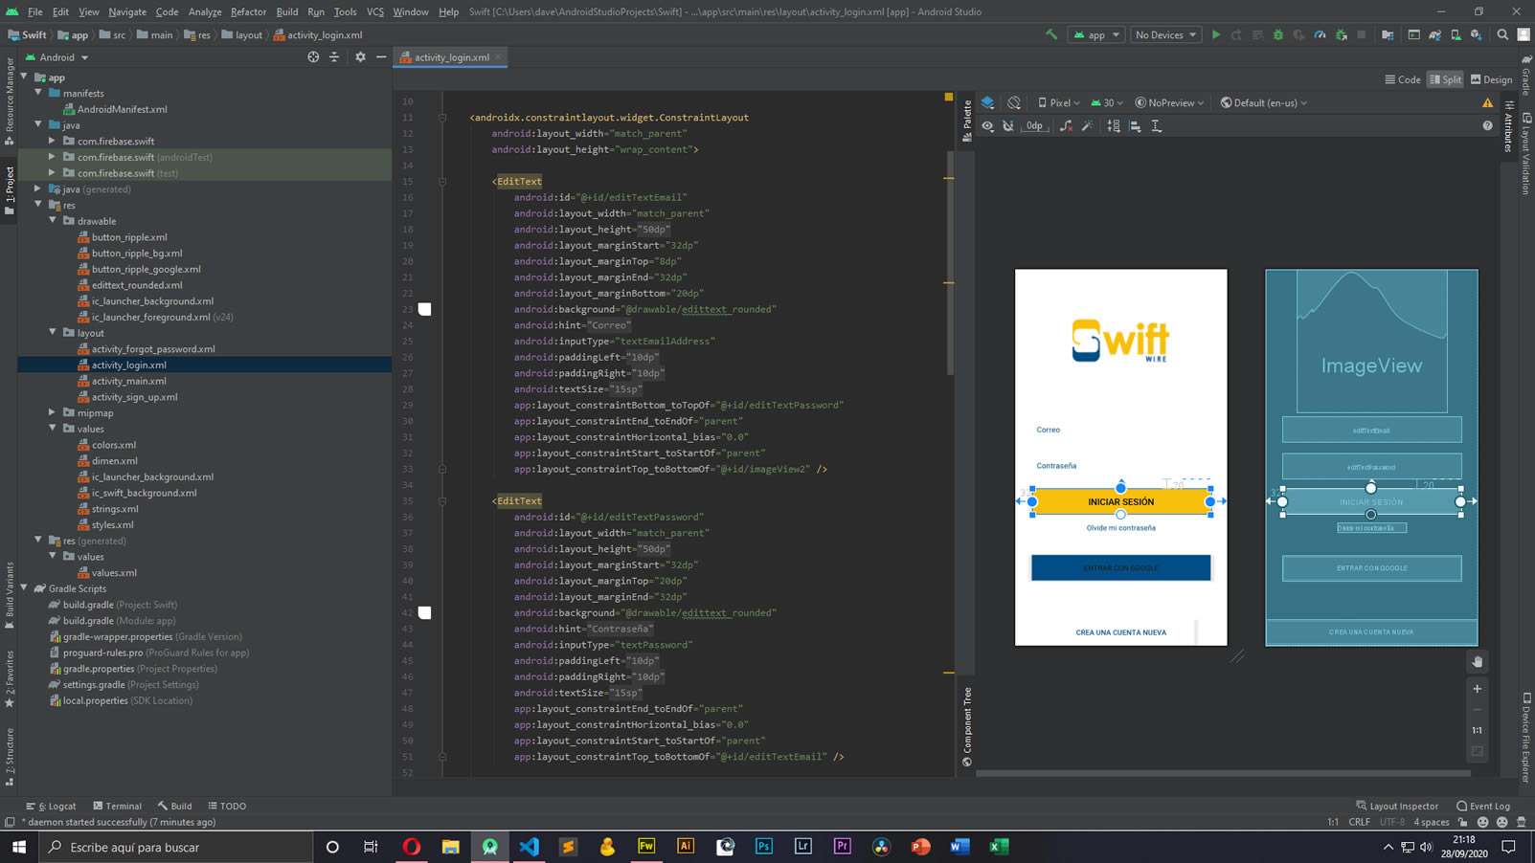Screen dimensions: 1535x863
Task: Click the Clear All Constraints icon
Action: point(1066,126)
